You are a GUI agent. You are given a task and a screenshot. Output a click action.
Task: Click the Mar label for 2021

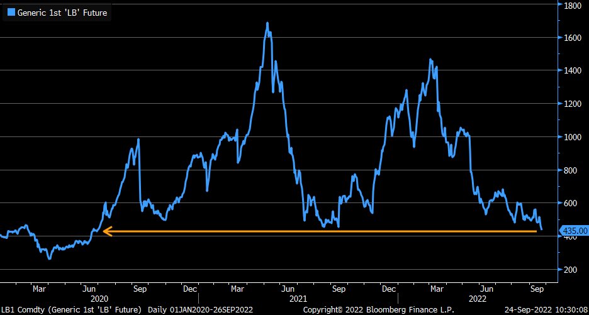pyautogui.click(x=237, y=289)
